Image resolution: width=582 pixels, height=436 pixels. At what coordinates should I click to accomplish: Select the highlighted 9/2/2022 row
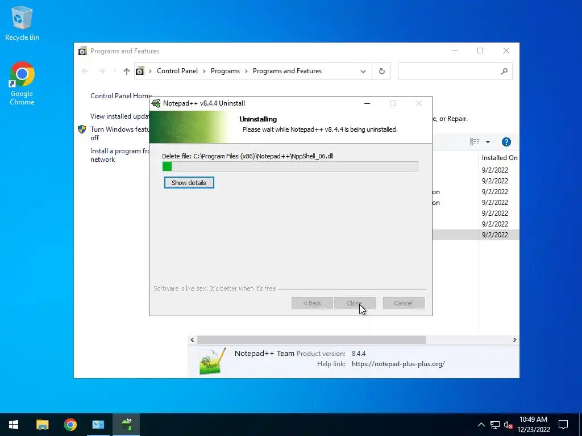pos(476,234)
